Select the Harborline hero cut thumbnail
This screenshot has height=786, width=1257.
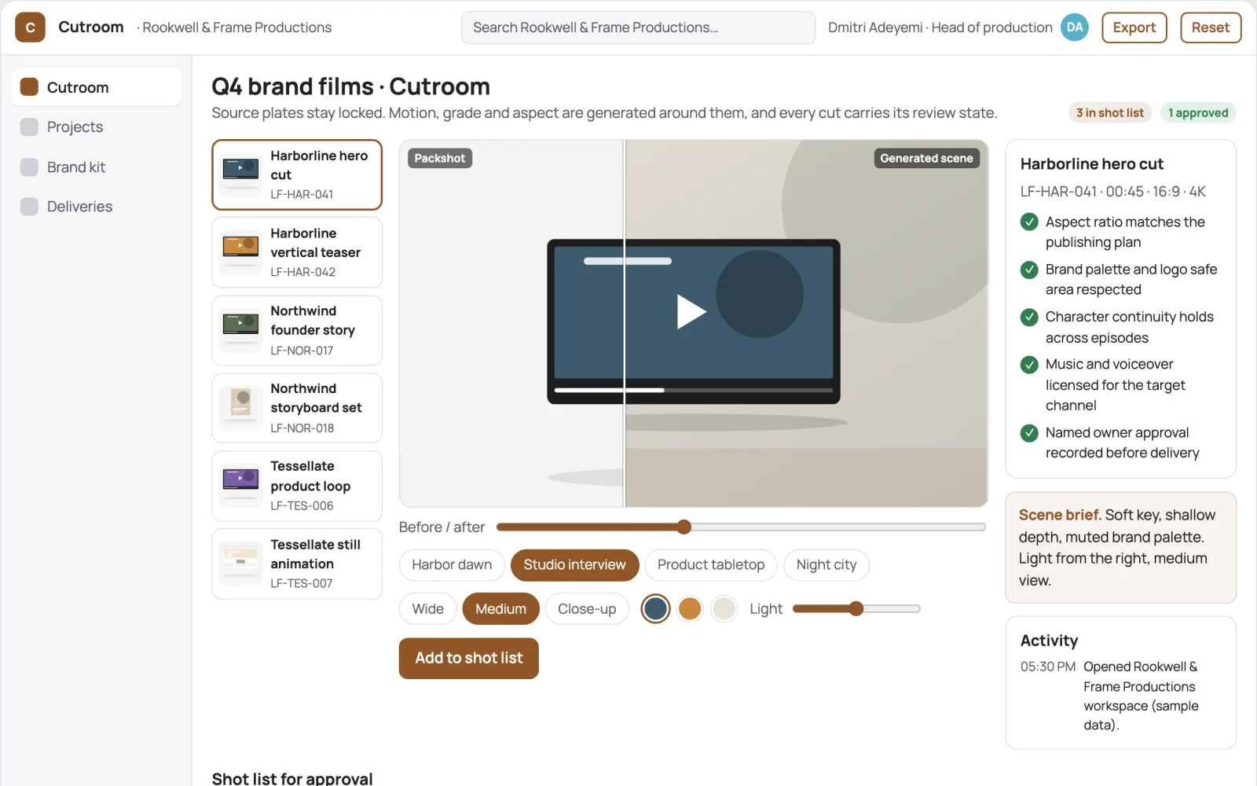pyautogui.click(x=241, y=174)
